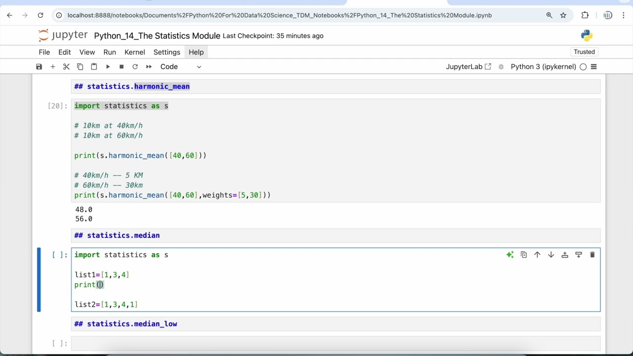Click the kernel status circle indicator
The width and height of the screenshot is (633, 356).
tap(583, 67)
